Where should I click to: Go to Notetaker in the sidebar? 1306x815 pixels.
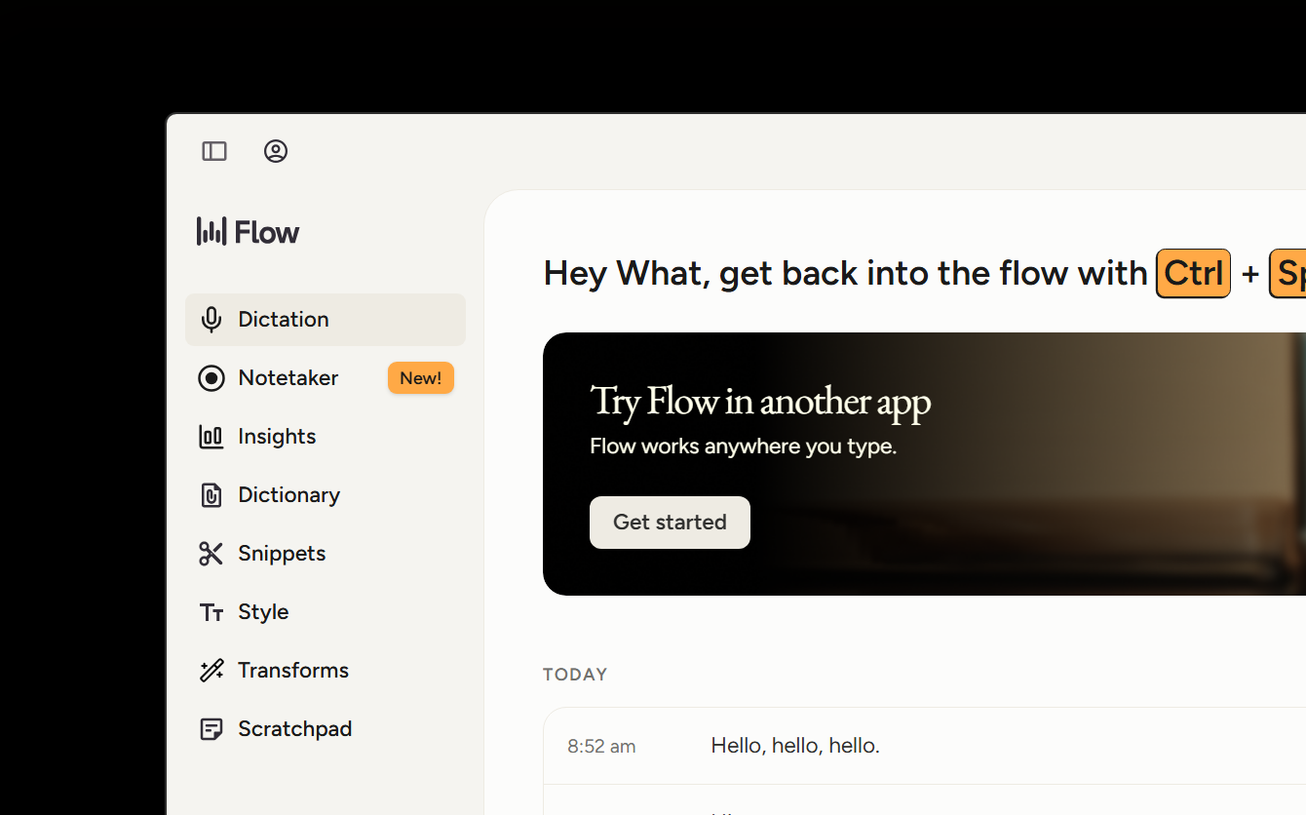pos(326,378)
